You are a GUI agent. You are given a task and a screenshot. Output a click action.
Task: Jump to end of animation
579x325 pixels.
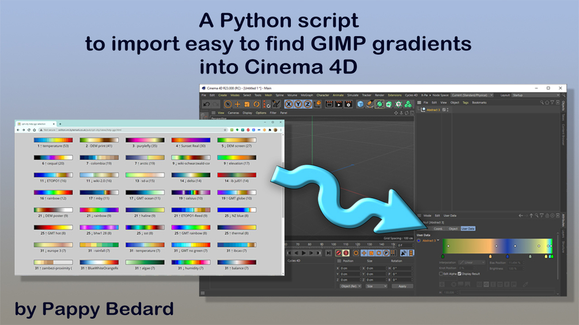click(x=328, y=253)
